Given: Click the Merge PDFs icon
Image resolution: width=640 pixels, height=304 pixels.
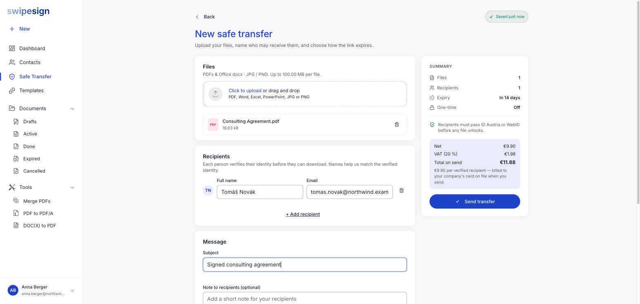Looking at the screenshot, I should pyautogui.click(x=16, y=201).
